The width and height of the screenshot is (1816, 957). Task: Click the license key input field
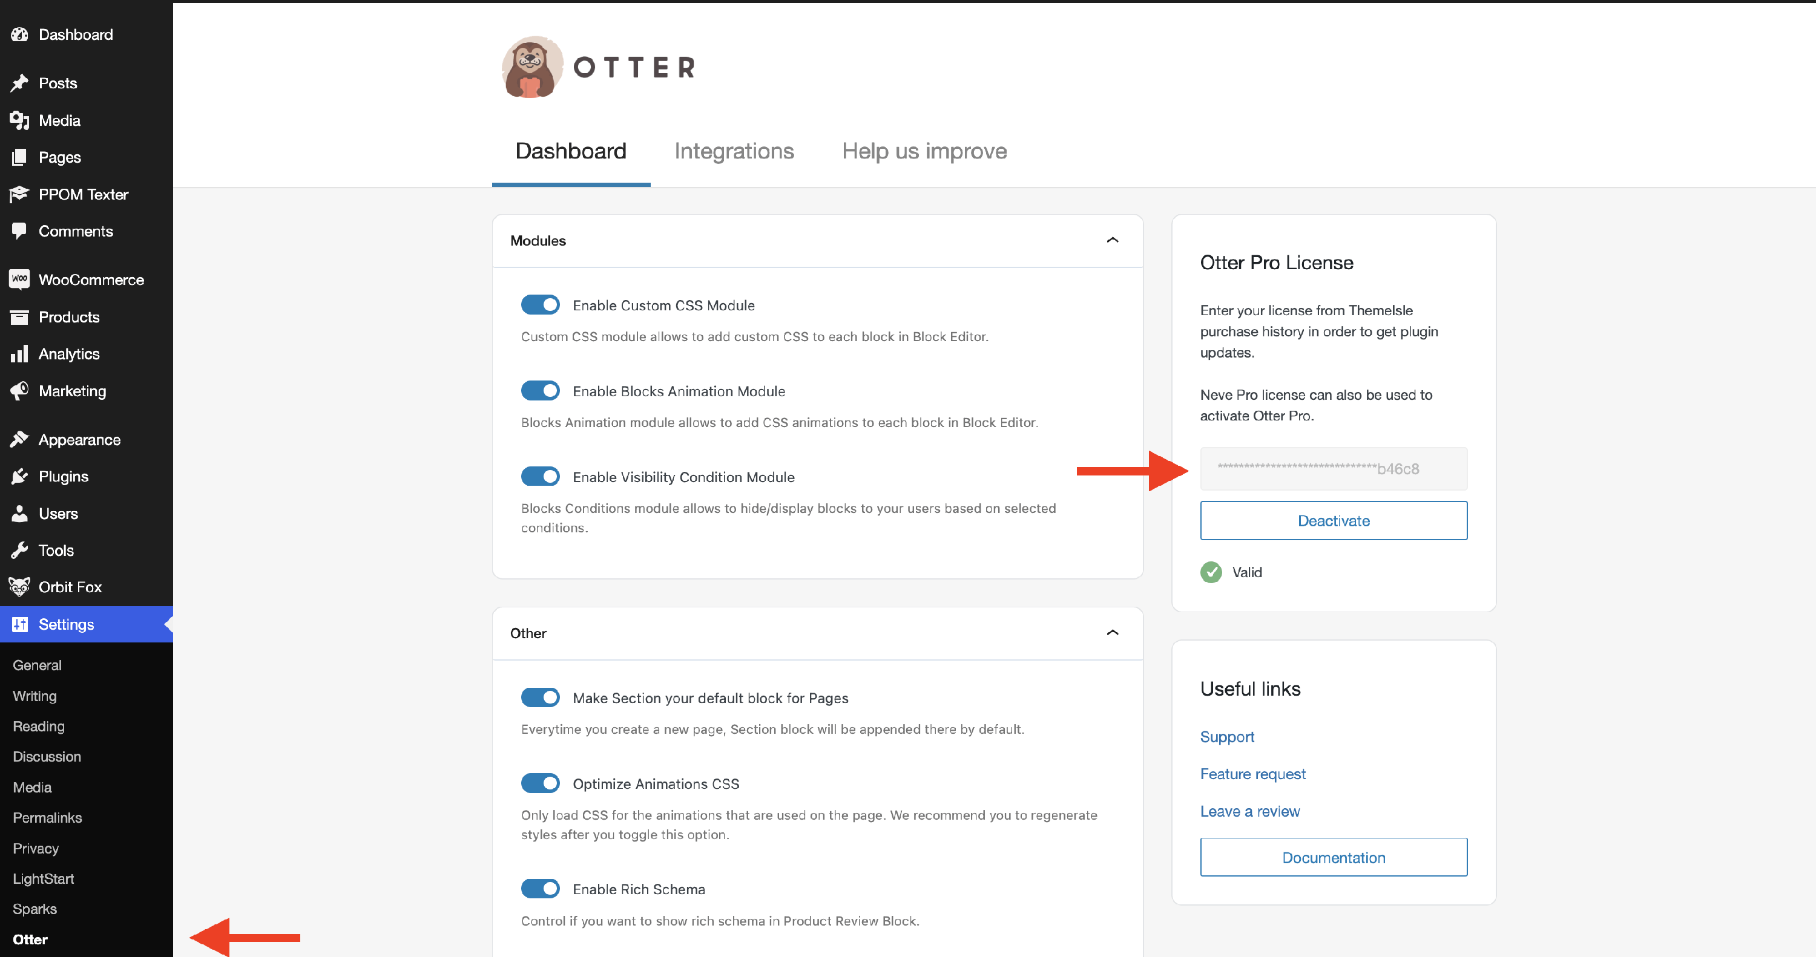(x=1332, y=469)
